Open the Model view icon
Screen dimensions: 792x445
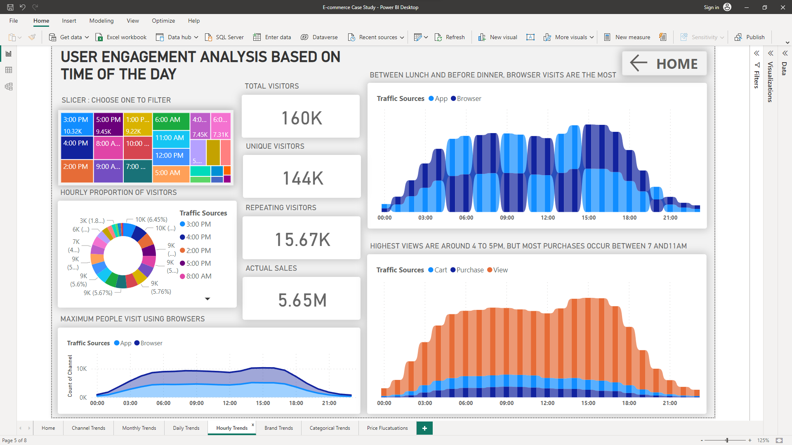[9, 87]
